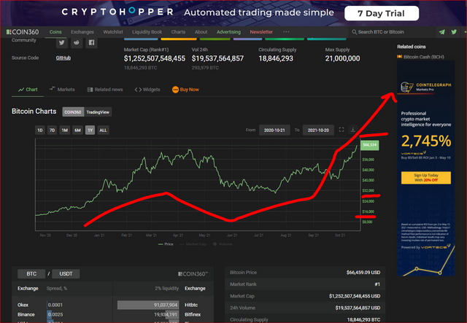Click the search magnifier icon
Viewport: 467px width, 323px height.
[354, 32]
